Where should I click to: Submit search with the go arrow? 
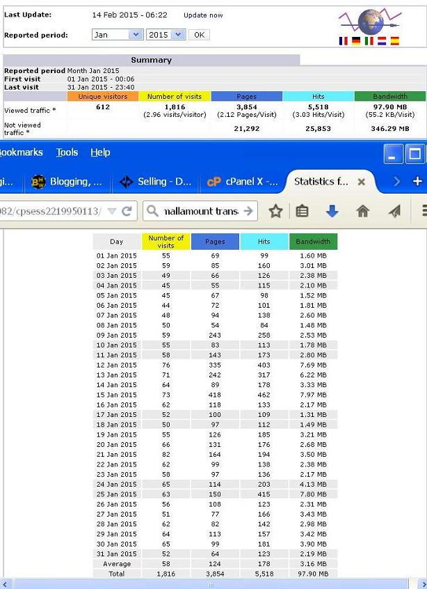coord(248,211)
